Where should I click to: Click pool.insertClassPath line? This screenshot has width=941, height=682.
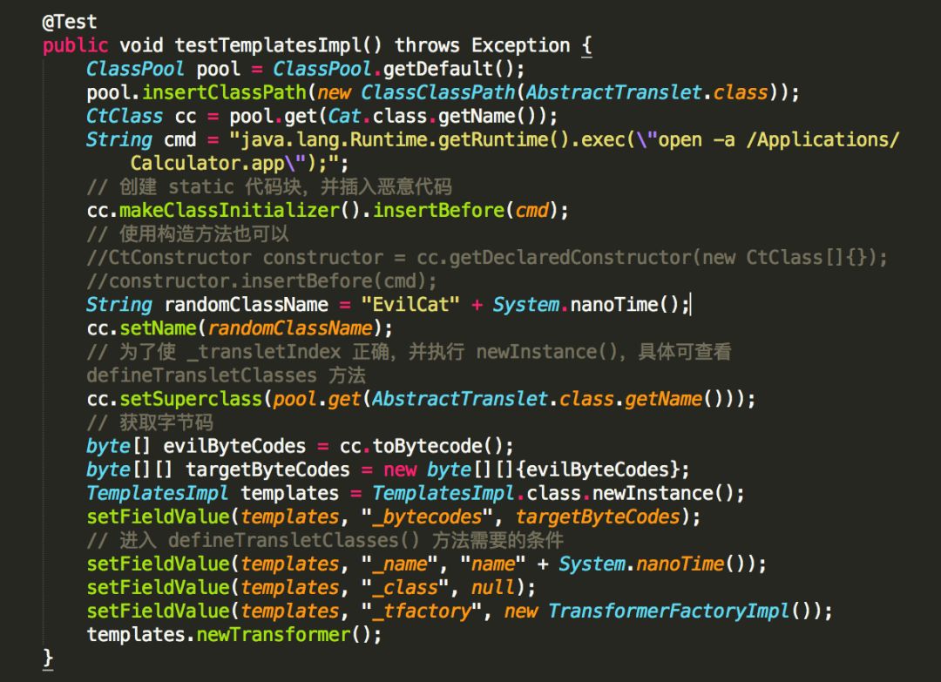point(443,92)
